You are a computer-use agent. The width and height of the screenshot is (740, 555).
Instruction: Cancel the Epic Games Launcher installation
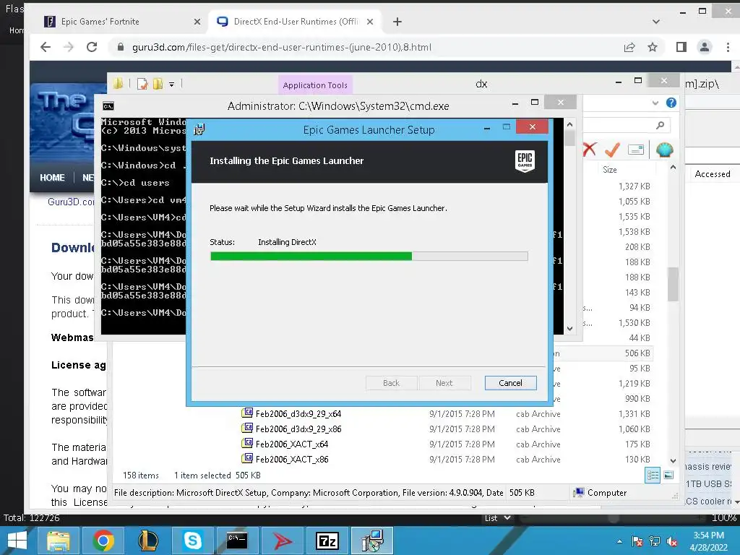pyautogui.click(x=510, y=383)
